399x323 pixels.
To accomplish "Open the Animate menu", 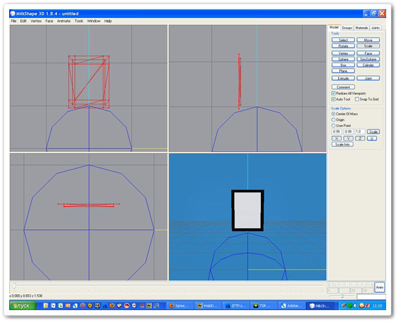I will tap(64, 21).
